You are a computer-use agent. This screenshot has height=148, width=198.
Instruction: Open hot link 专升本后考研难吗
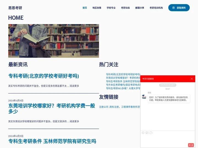point(123,85)
